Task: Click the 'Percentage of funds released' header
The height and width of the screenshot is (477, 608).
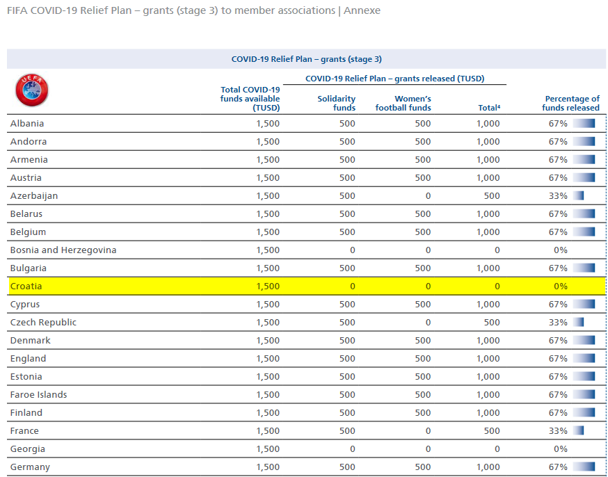Action: pos(570,103)
